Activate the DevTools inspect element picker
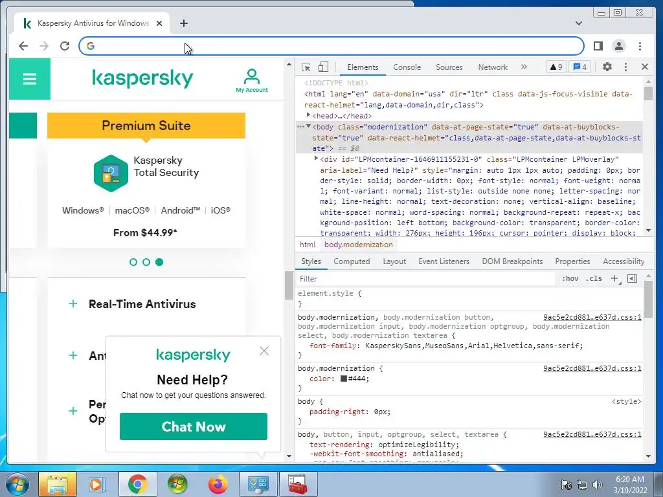The width and height of the screenshot is (663, 497). tap(306, 67)
